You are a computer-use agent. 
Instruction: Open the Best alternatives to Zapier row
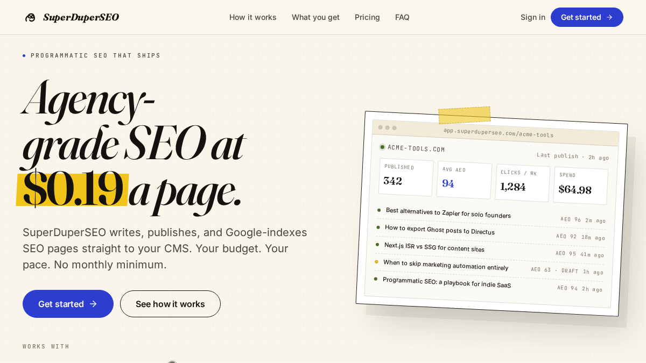tap(491, 215)
